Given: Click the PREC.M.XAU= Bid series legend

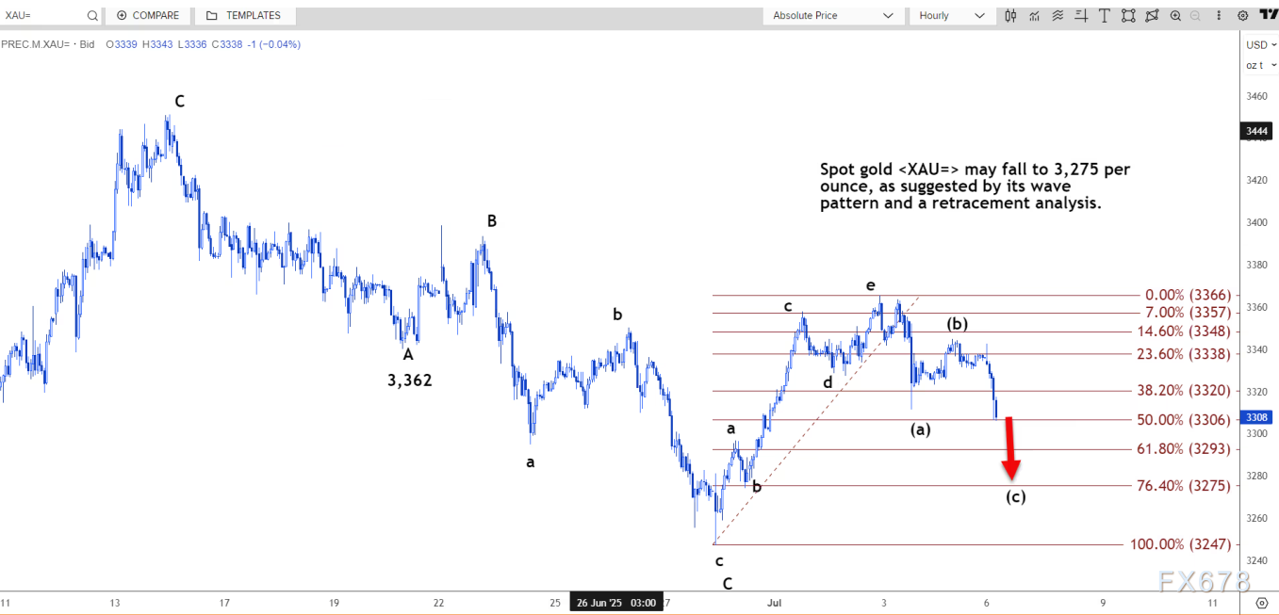Looking at the screenshot, I should coord(47,44).
